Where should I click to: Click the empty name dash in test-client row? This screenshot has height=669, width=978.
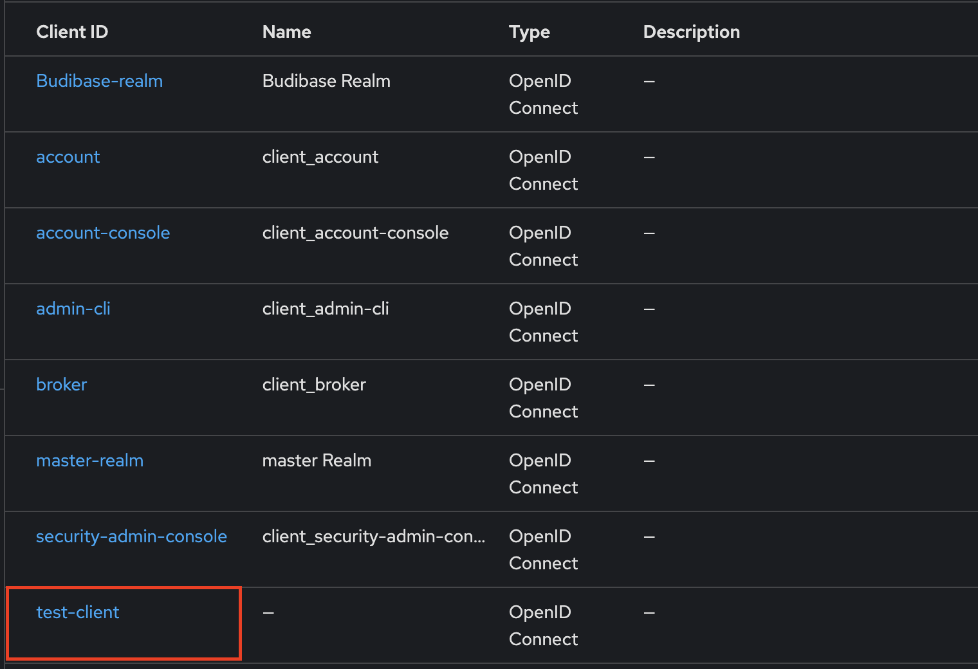point(268,612)
